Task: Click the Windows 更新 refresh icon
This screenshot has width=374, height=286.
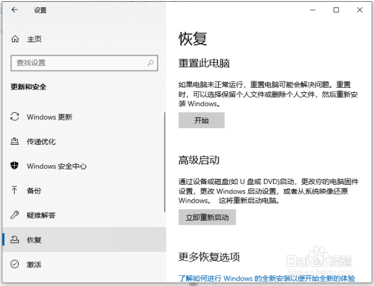Action: (x=15, y=116)
